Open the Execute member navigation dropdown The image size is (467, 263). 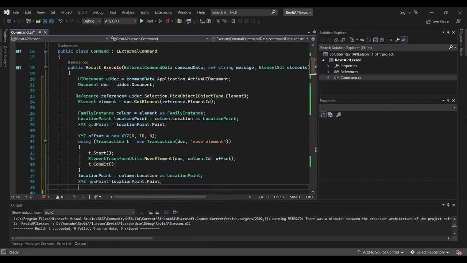click(260, 39)
